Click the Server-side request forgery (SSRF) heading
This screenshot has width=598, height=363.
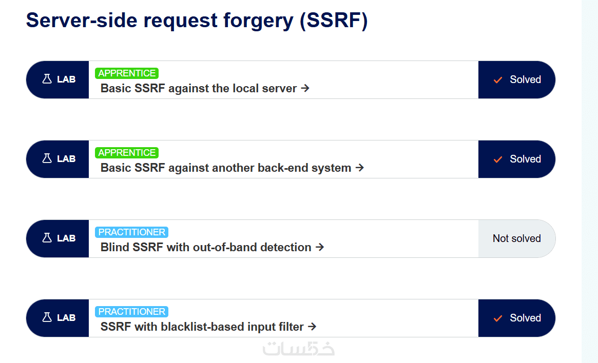197,21
